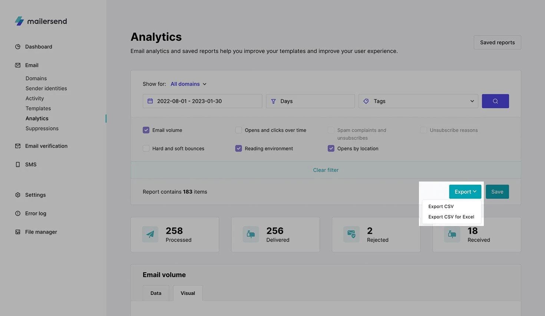Open Dashboard via its sidebar icon

click(18, 47)
